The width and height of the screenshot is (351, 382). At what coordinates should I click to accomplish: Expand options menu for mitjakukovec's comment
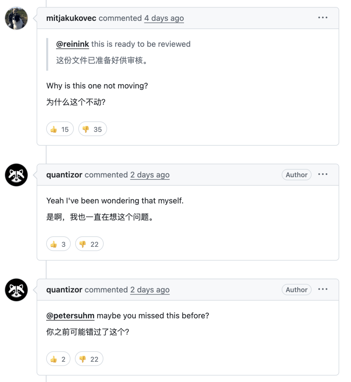pyautogui.click(x=323, y=18)
